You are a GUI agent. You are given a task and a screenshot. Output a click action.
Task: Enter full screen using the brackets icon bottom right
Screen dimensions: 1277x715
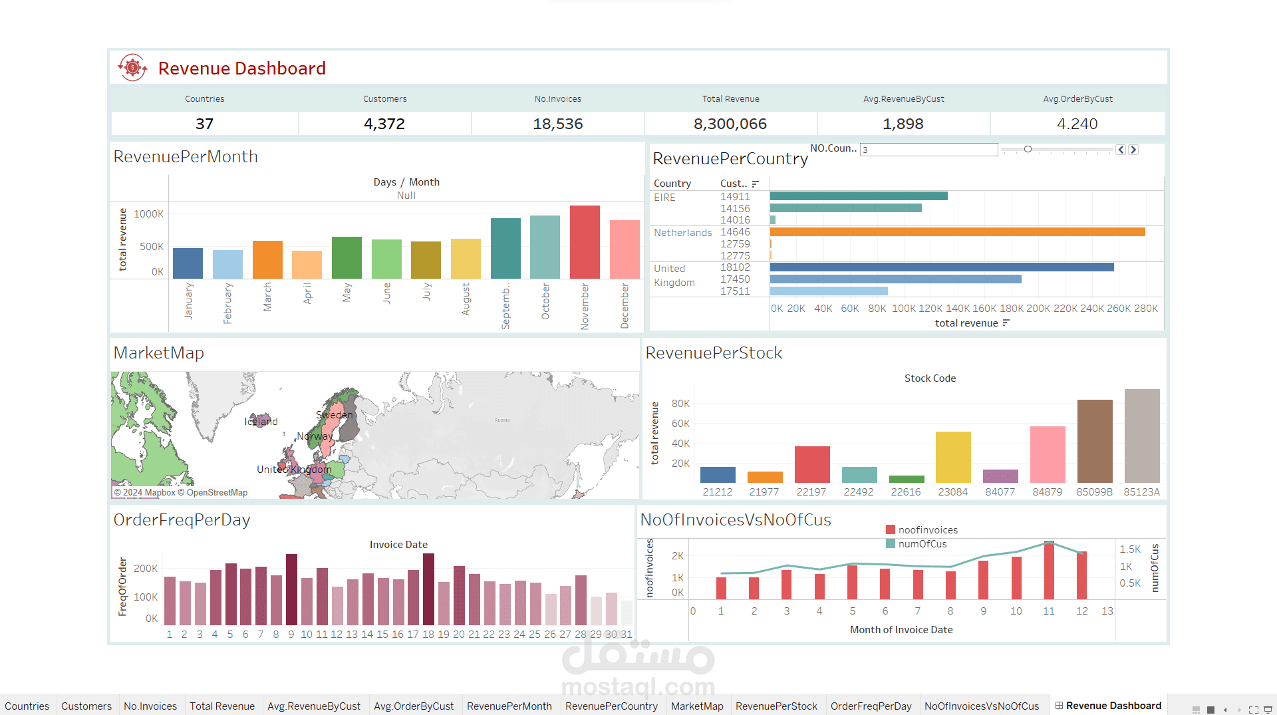[x=1254, y=710]
